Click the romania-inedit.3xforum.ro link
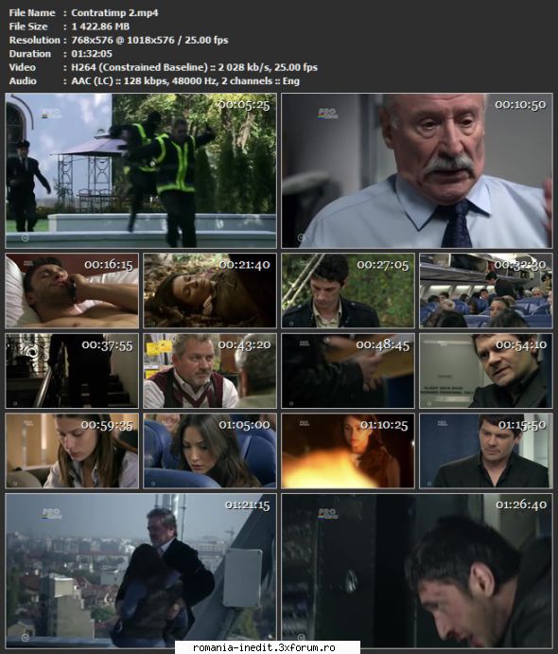Screen dimensions: 558x654 click(x=264, y=647)
